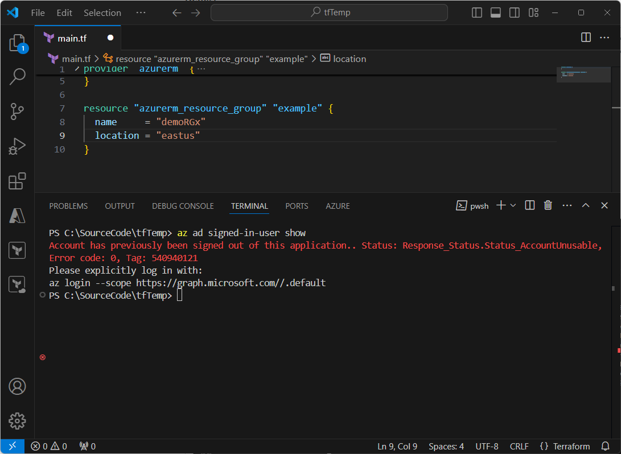
Task: Toggle secondary side bar visibility
Action: coord(515,13)
